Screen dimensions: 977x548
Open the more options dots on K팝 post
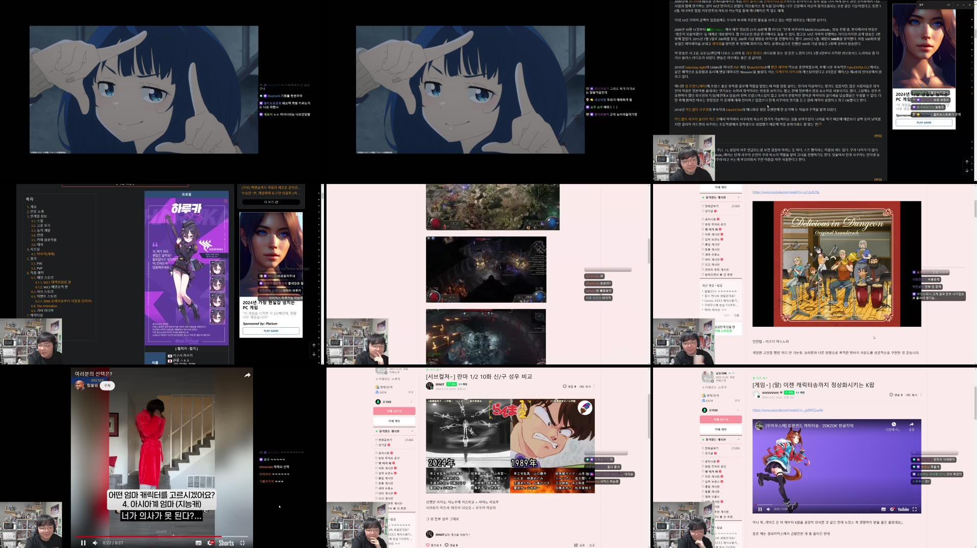920,395
